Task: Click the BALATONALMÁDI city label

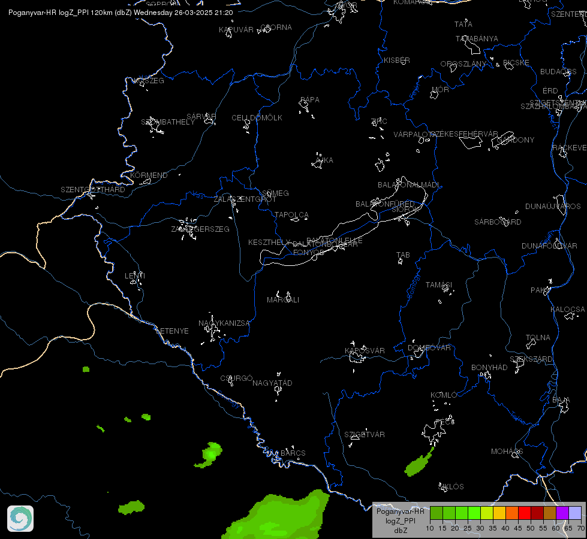Action: point(409,185)
